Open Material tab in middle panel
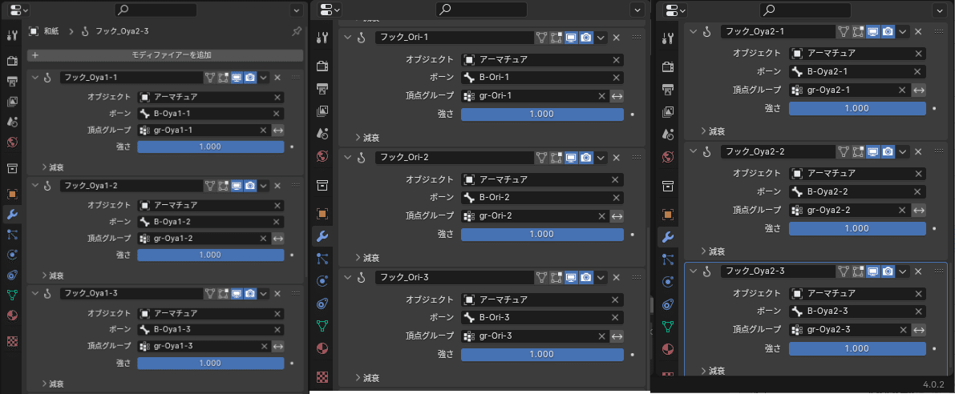This screenshot has width=955, height=394. click(x=323, y=348)
